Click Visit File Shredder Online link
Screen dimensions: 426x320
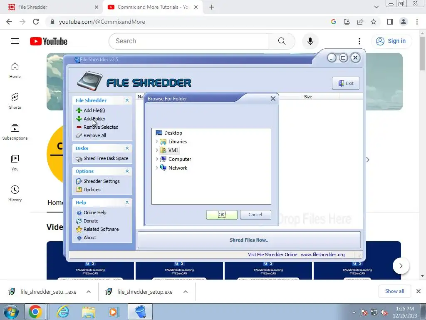click(x=272, y=255)
